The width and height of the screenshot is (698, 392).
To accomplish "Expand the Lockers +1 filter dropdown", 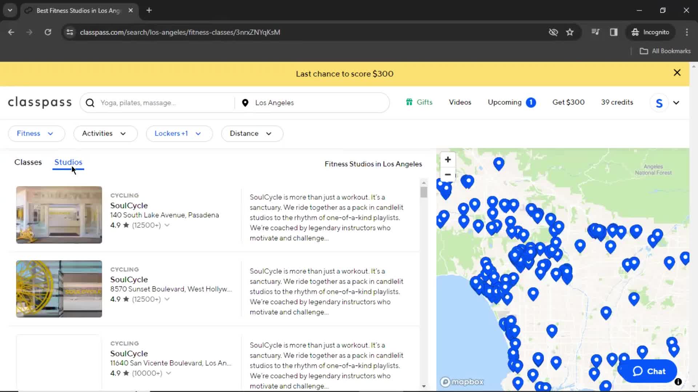I will (179, 134).
